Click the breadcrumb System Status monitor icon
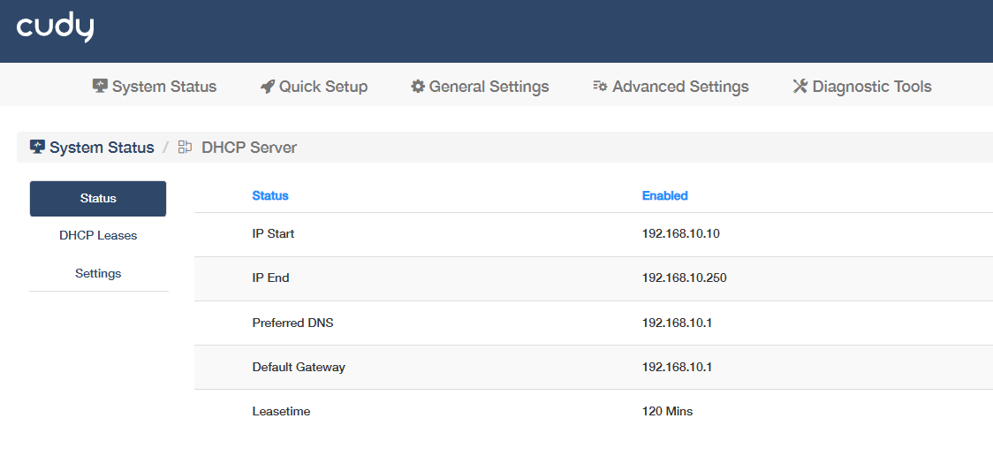The width and height of the screenshot is (993, 464). pos(37,147)
